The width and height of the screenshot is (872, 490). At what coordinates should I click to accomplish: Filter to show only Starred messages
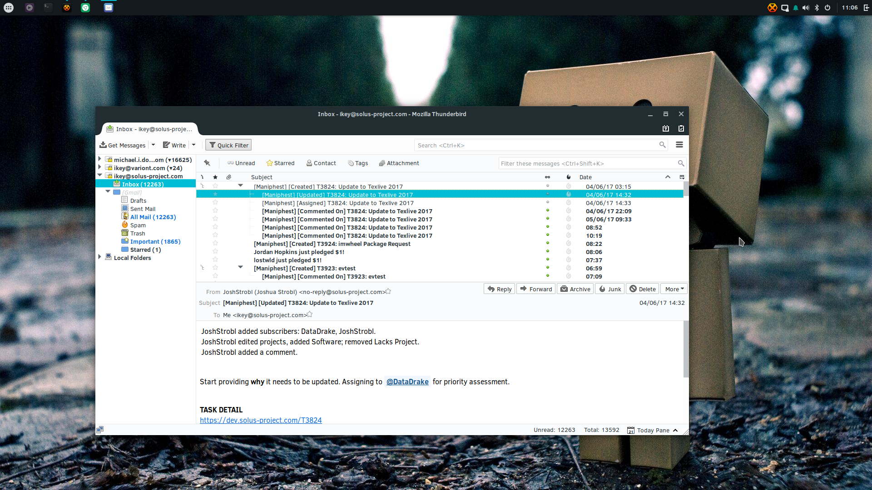(280, 163)
